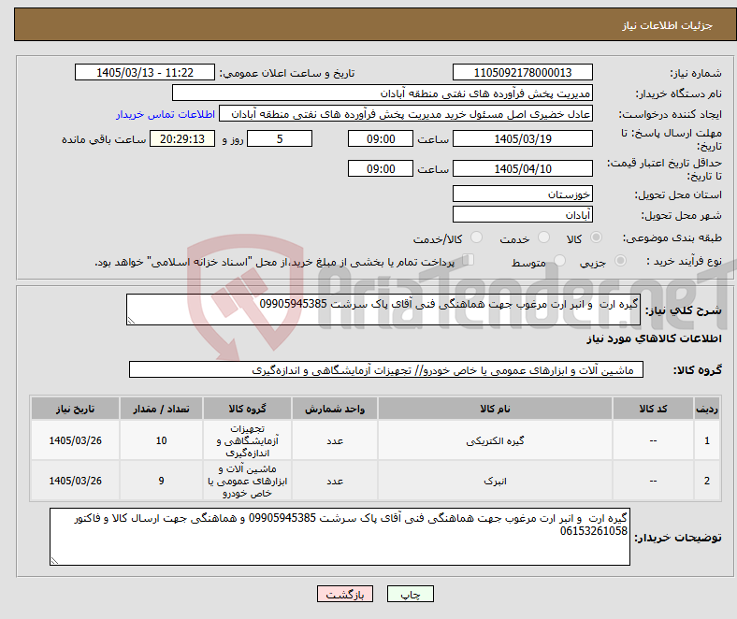Select the کالا/خدمت radio button
Screen dimensions: 737x619
coord(477,238)
